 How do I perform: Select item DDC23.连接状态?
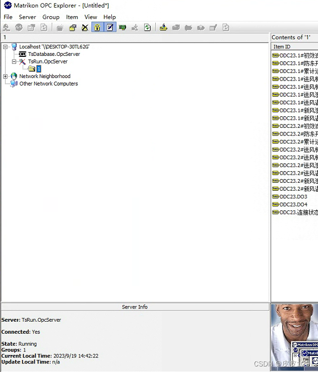[x=299, y=212]
